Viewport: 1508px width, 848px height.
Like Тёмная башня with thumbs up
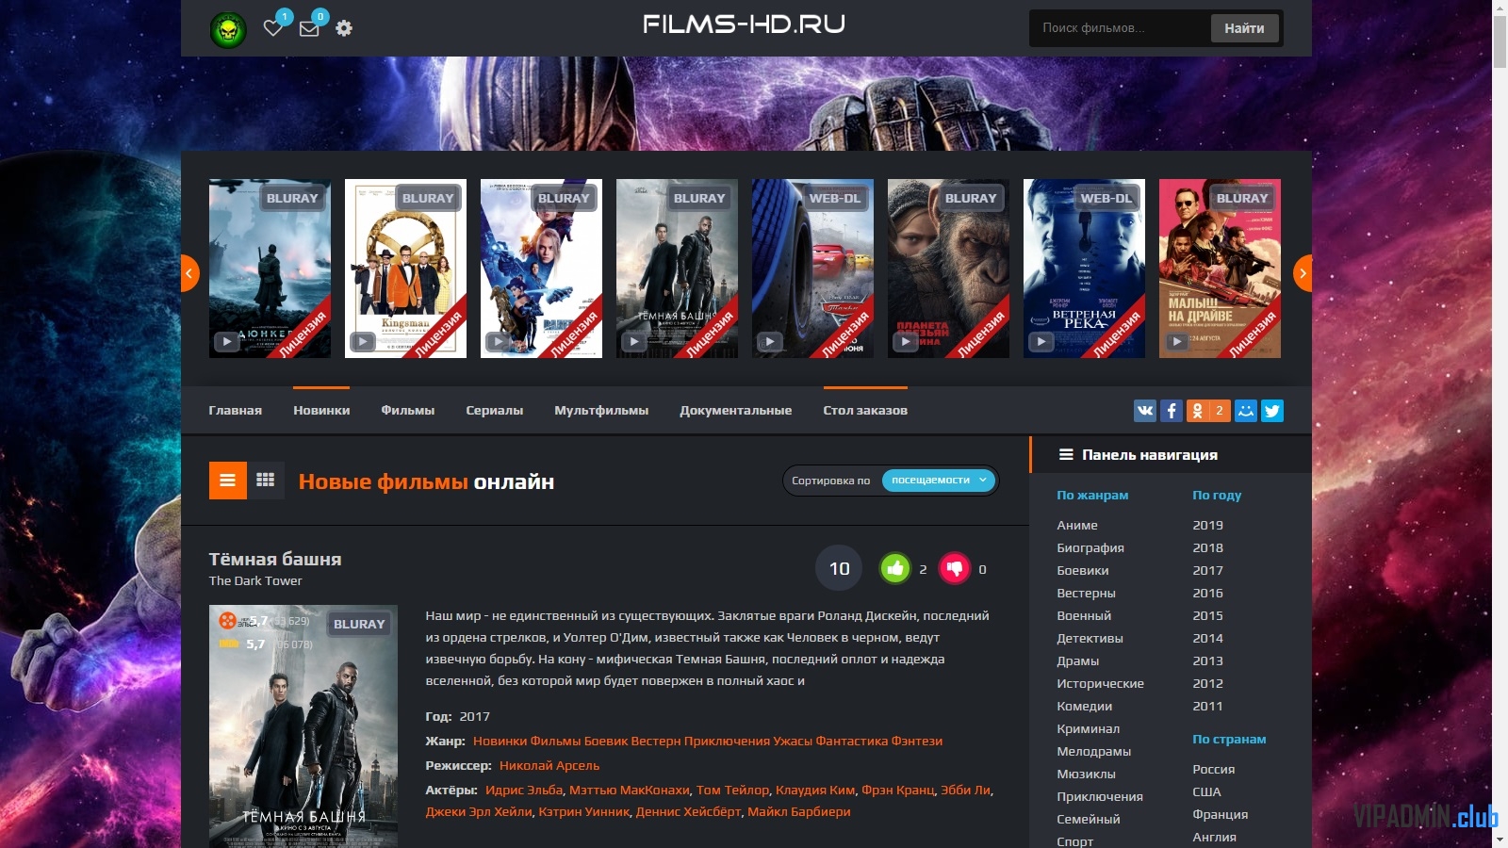tap(895, 568)
